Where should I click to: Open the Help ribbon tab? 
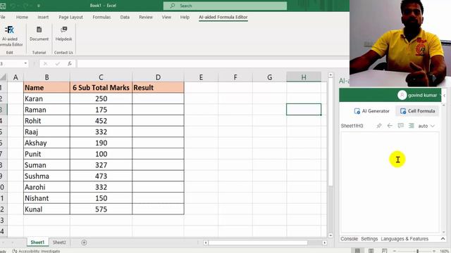pos(185,17)
